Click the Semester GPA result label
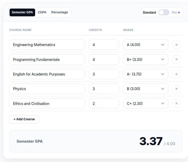188x162 pixels. coord(30,141)
